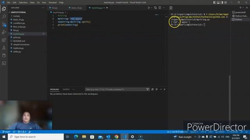The width and height of the screenshot is (250, 140).
Task: Click the synchronize changes status icon
Action: [14, 132]
